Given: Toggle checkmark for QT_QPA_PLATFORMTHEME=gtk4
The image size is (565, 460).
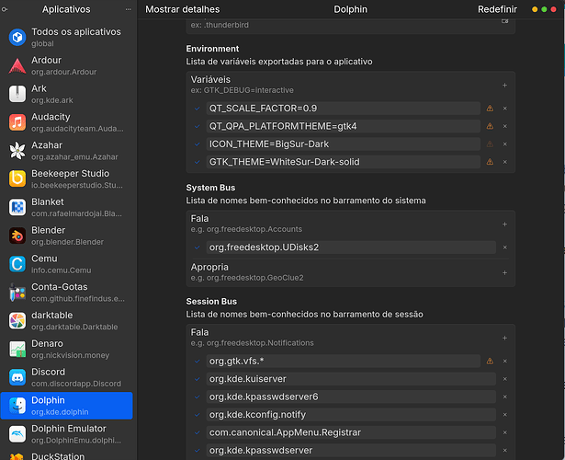Looking at the screenshot, I should 198,126.
